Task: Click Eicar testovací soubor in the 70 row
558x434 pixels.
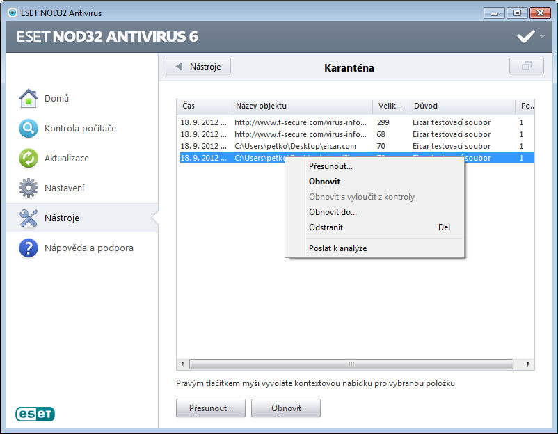Action: click(x=452, y=146)
